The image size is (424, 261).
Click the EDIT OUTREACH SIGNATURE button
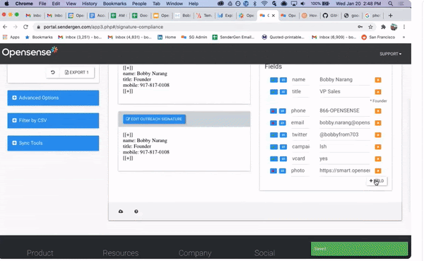154,119
